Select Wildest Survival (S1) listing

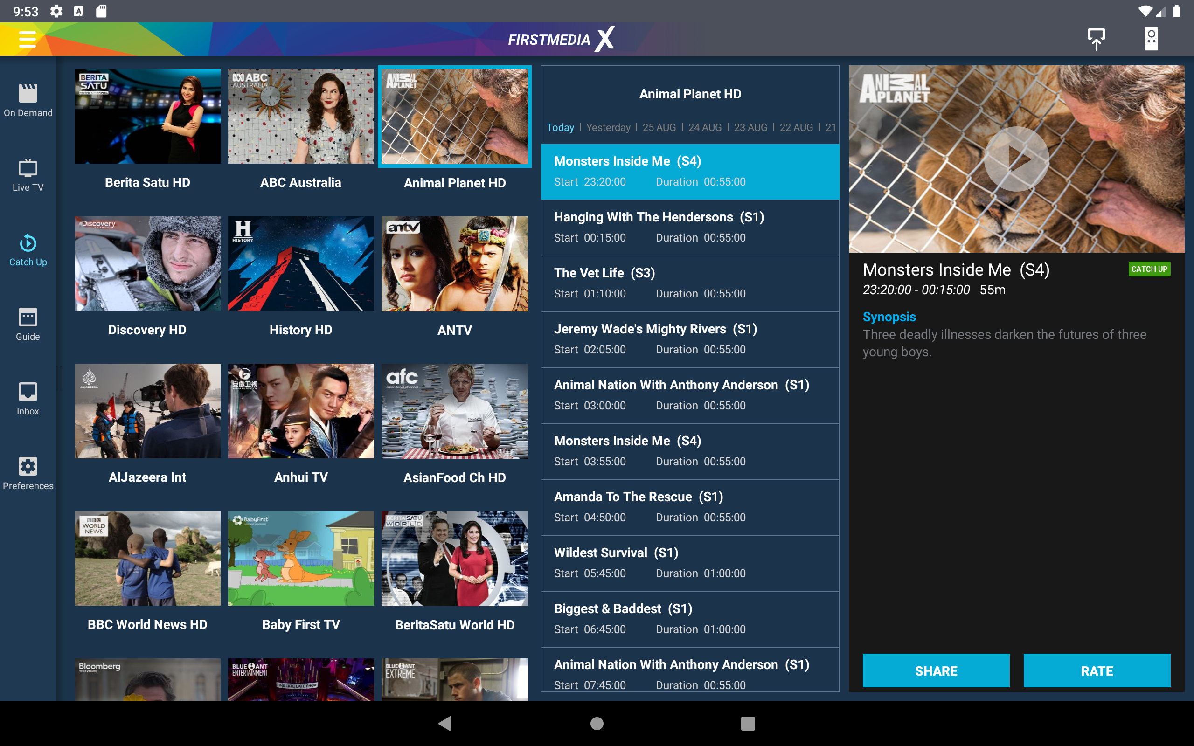click(x=689, y=563)
